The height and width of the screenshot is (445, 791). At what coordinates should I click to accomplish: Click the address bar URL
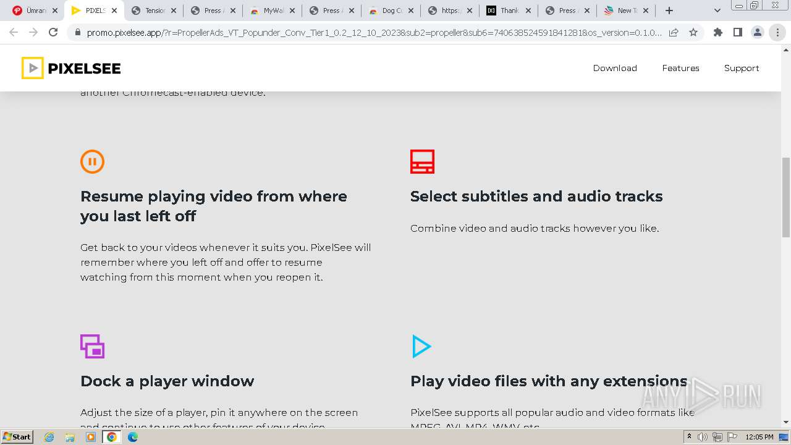374,33
